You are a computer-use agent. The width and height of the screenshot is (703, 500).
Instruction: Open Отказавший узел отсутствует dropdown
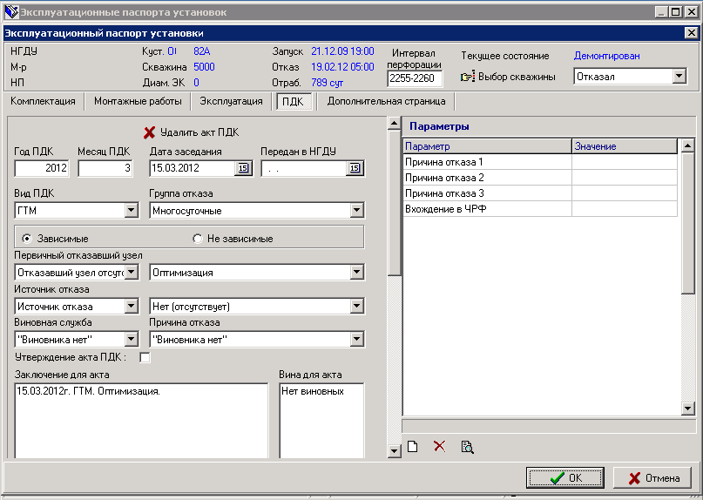pyautogui.click(x=131, y=272)
